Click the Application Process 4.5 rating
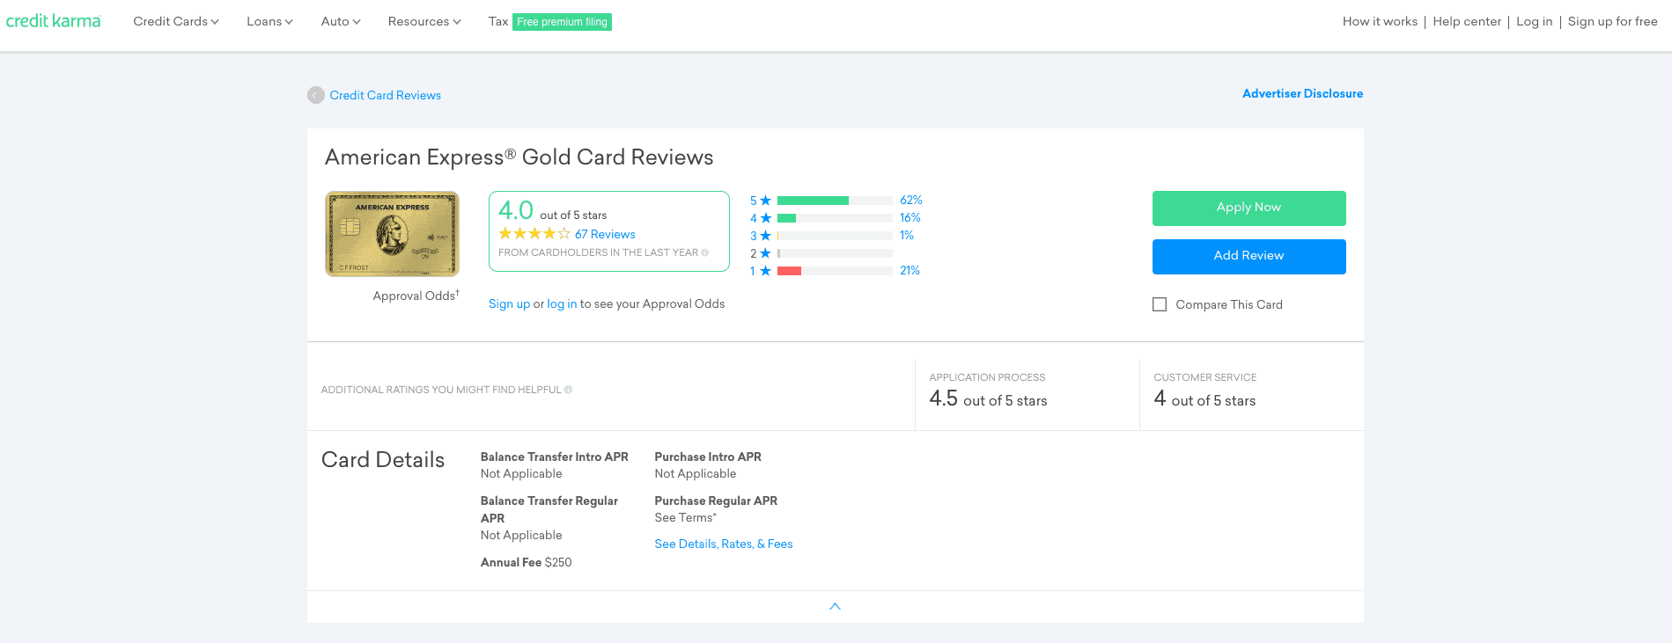This screenshot has width=1672, height=643. [x=988, y=399]
